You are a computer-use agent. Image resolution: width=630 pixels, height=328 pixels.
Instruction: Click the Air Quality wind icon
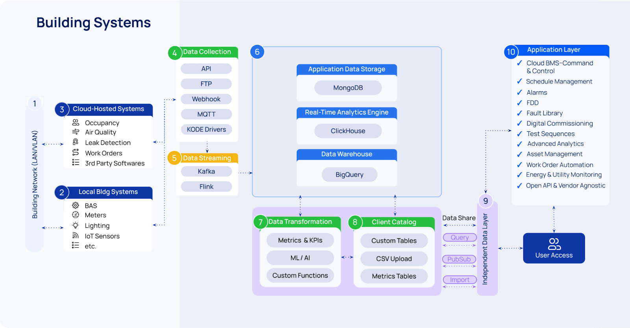[x=76, y=132]
